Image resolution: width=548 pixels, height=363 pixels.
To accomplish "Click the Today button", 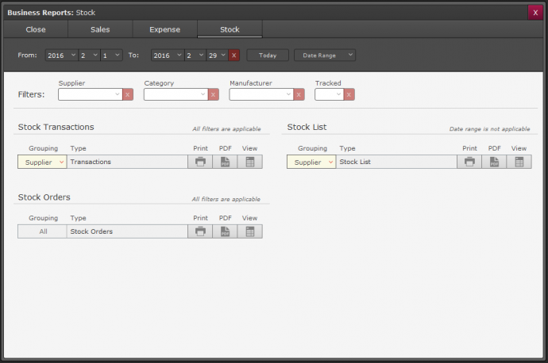I will 267,55.
